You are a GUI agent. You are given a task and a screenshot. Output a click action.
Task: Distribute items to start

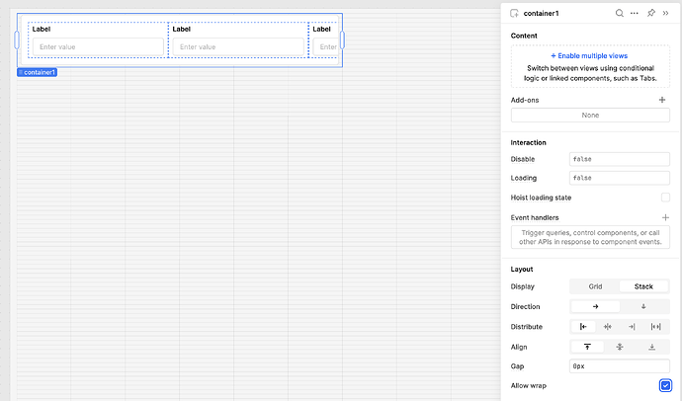[583, 327]
